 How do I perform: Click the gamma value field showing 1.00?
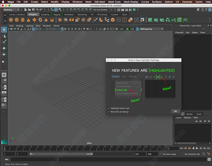[x=132, y=29]
